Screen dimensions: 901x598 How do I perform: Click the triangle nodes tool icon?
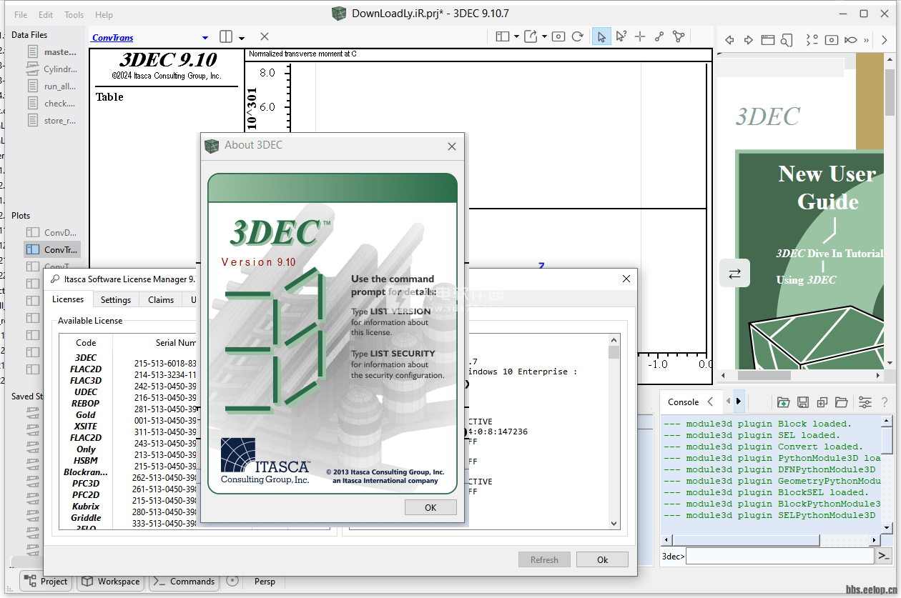679,37
